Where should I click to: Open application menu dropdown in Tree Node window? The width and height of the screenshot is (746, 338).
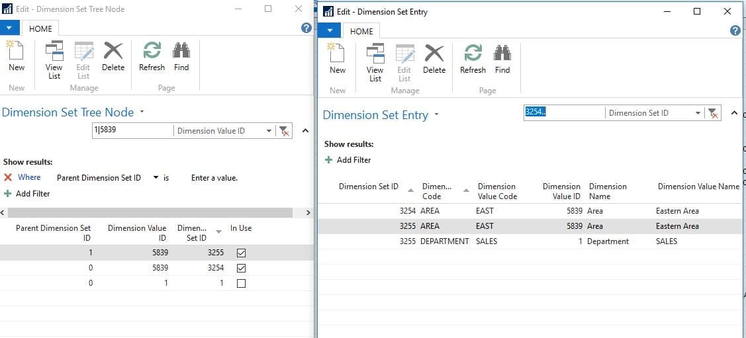(9, 28)
